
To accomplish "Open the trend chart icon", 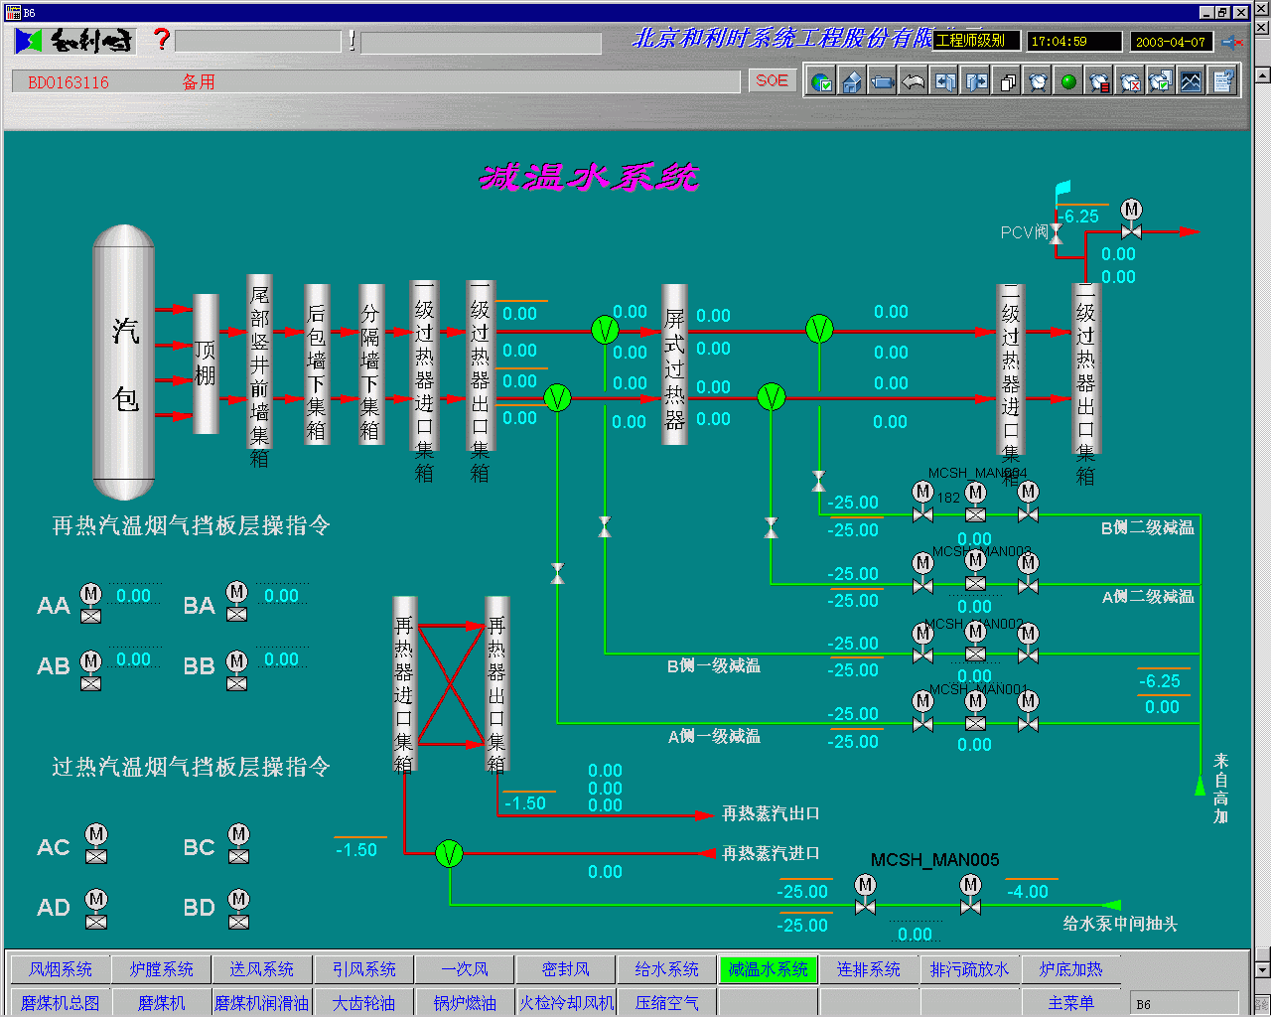I will pos(1192,82).
